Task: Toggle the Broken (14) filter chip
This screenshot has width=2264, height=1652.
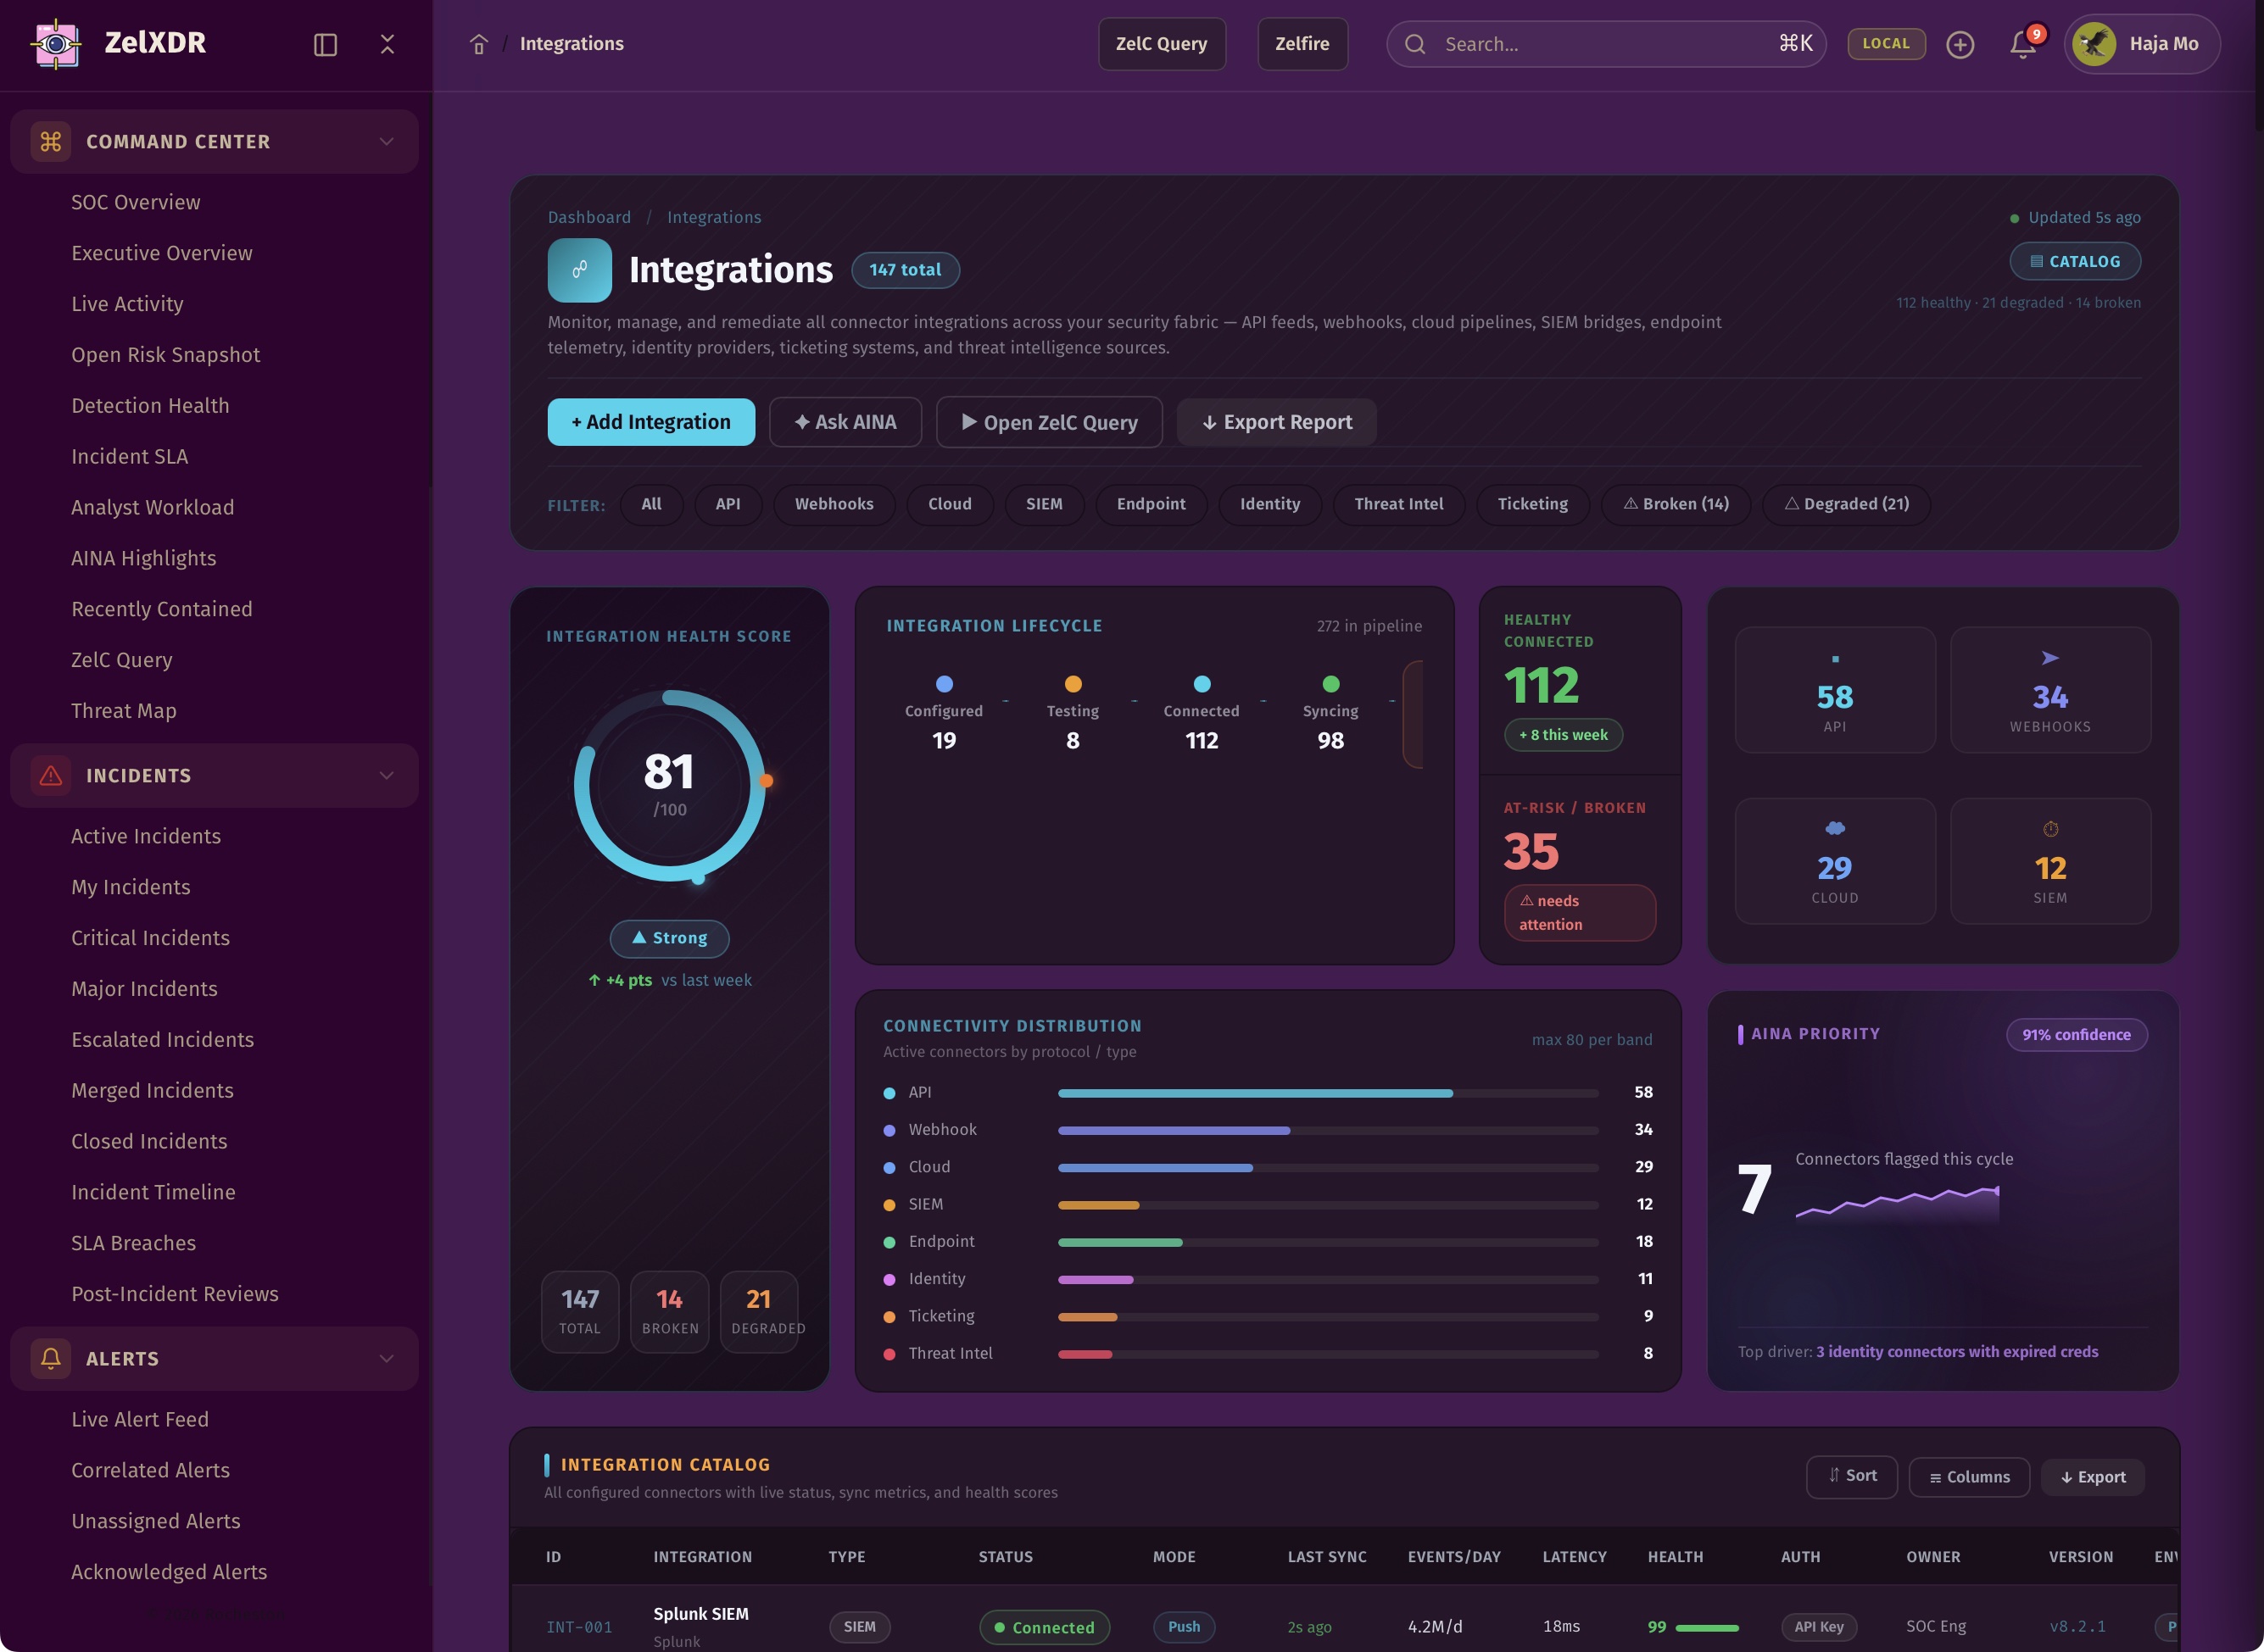Action: [x=1676, y=504]
